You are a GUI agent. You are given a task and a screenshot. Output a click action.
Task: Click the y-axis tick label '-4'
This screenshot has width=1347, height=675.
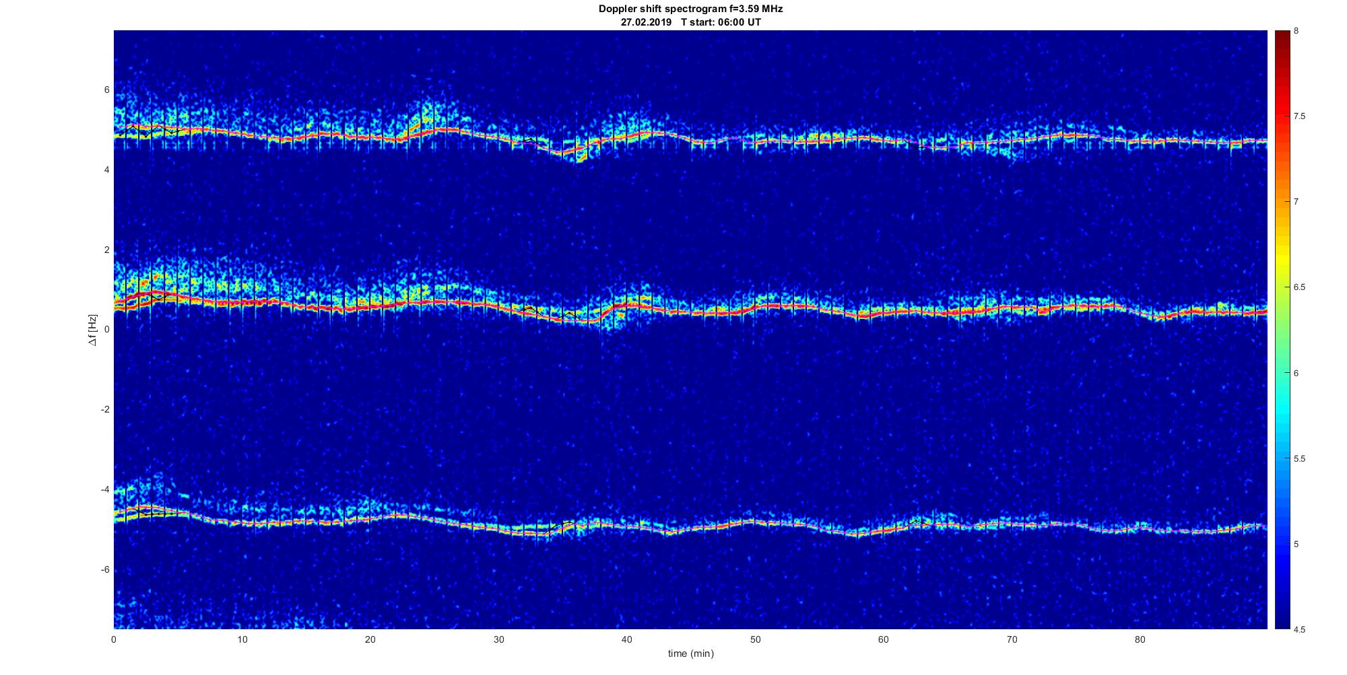pyautogui.click(x=104, y=490)
